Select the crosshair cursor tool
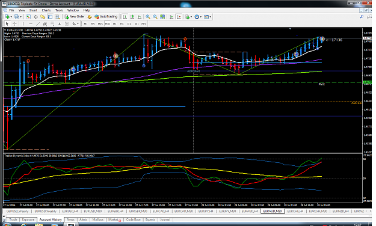Viewport: 376px width, 226px height. 14,23
